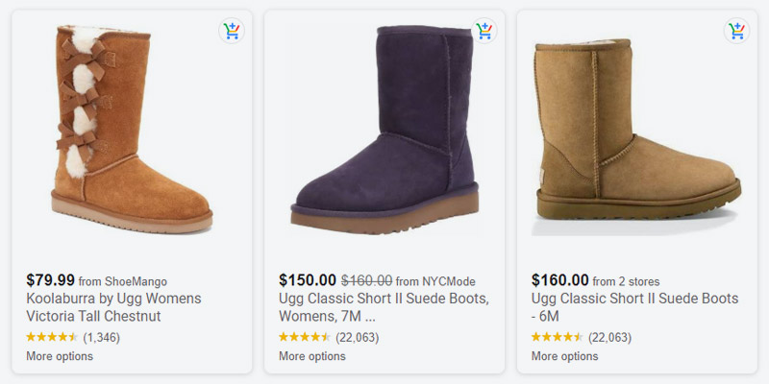The image size is (769, 384).
Task: Click the star rating on the NYCMode listing
Action: pyautogui.click(x=329, y=338)
